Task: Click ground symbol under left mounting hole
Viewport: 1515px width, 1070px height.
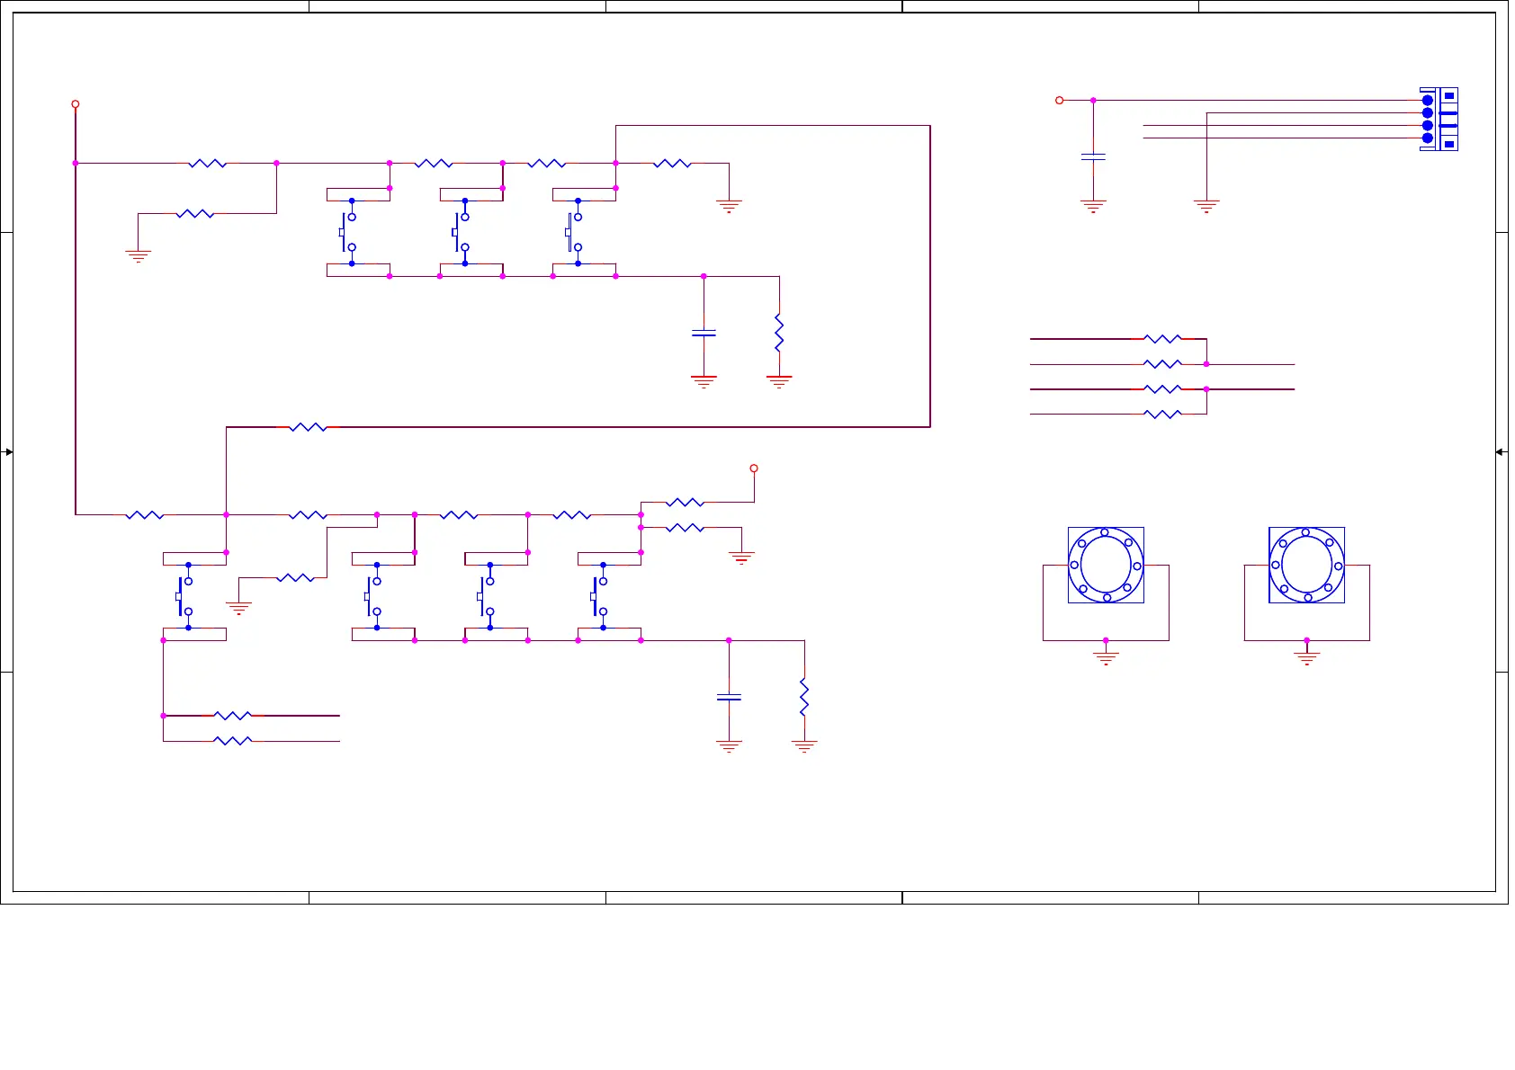Action: pos(1106,657)
